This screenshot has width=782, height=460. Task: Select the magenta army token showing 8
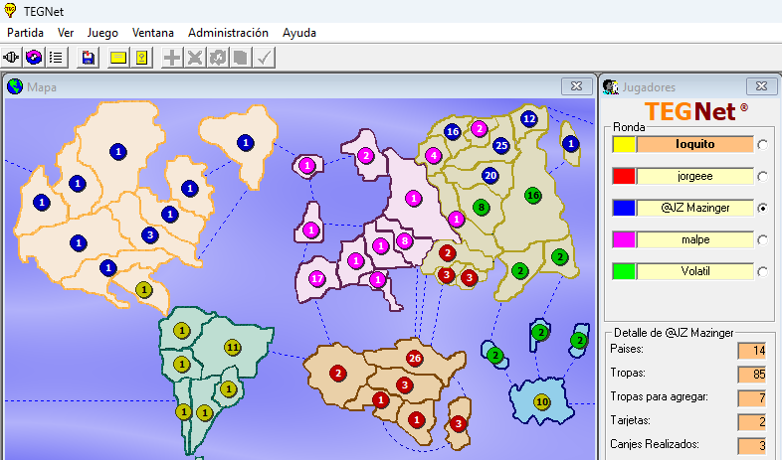tap(405, 241)
